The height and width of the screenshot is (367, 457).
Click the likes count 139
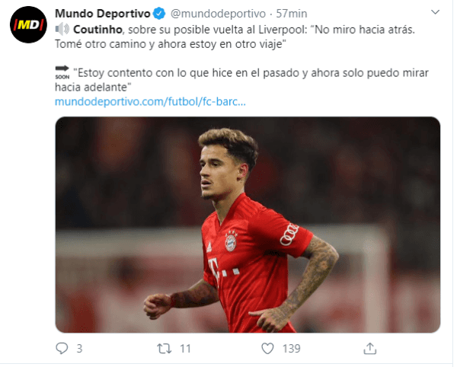pyautogui.click(x=291, y=349)
